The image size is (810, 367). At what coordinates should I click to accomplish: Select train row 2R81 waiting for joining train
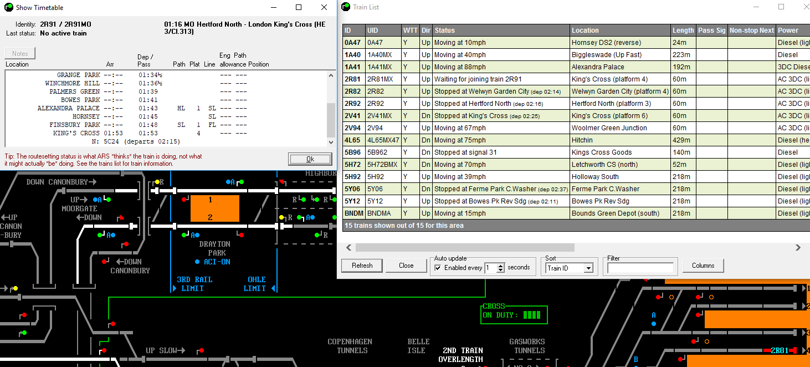click(576, 79)
